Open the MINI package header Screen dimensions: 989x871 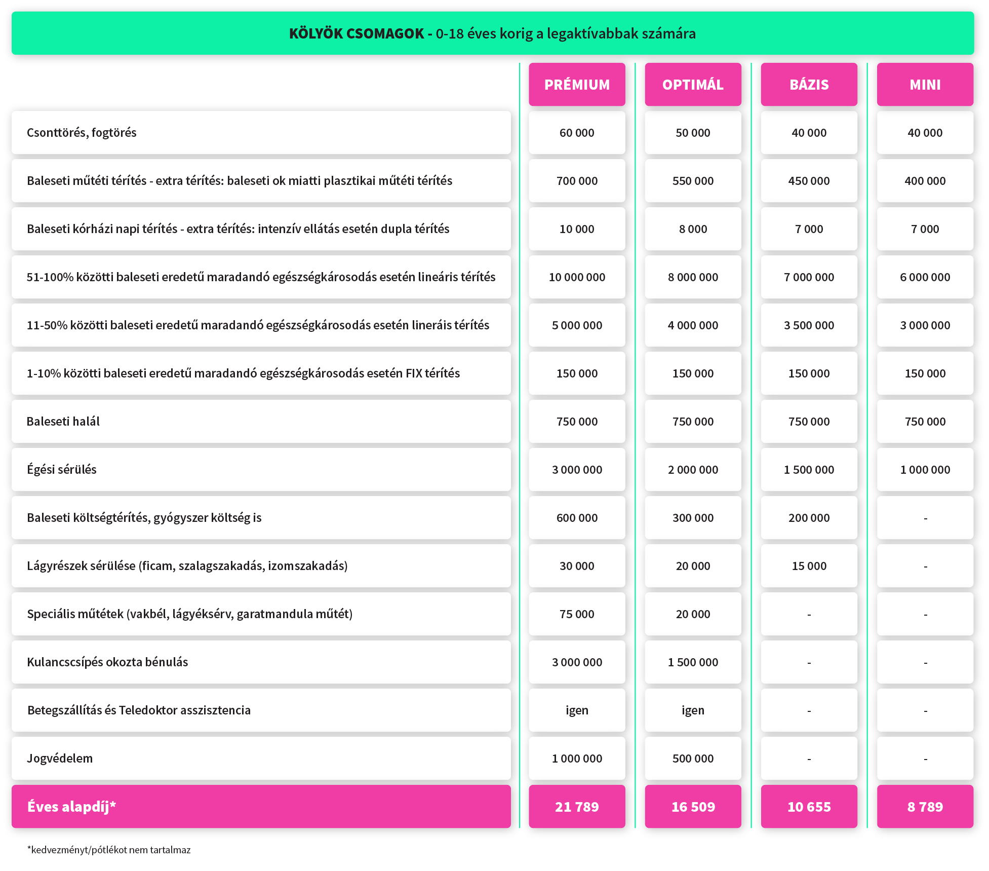(x=925, y=85)
